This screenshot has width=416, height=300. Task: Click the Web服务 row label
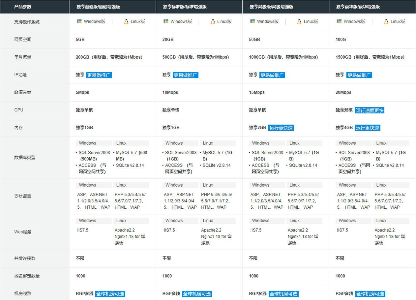[x=23, y=232]
